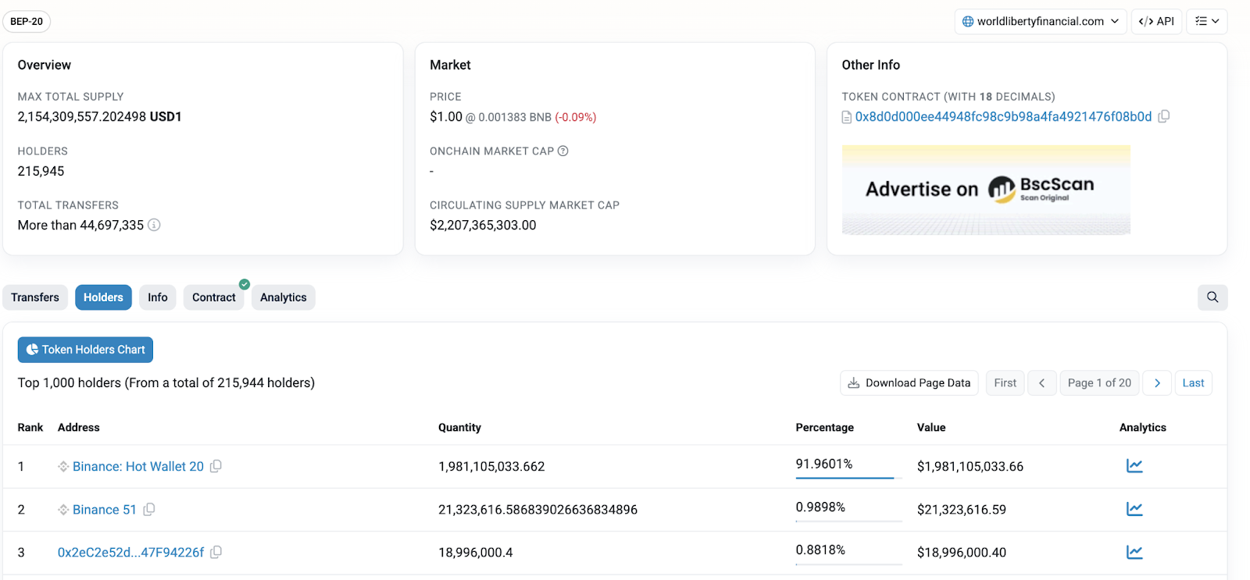Copy Binance 51 address
Image resolution: width=1250 pixels, height=580 pixels.
(x=148, y=509)
